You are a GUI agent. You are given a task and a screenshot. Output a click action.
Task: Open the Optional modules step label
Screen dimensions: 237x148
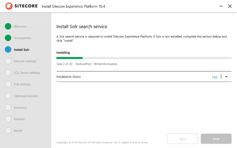point(26,96)
